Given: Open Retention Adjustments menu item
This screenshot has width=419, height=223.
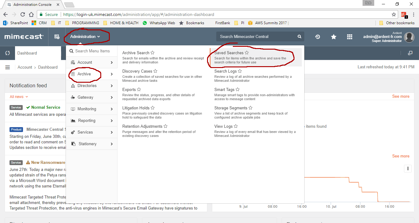Looking at the screenshot, I should (142, 126).
